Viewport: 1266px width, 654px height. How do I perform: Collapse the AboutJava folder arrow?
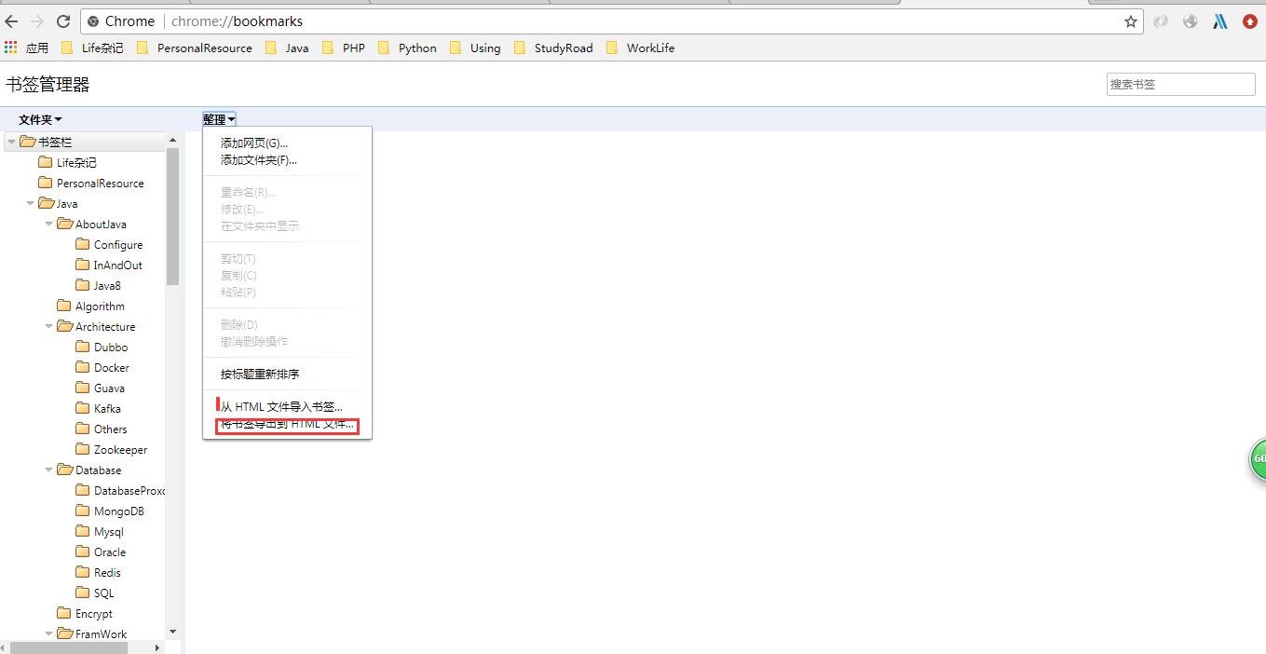point(48,224)
